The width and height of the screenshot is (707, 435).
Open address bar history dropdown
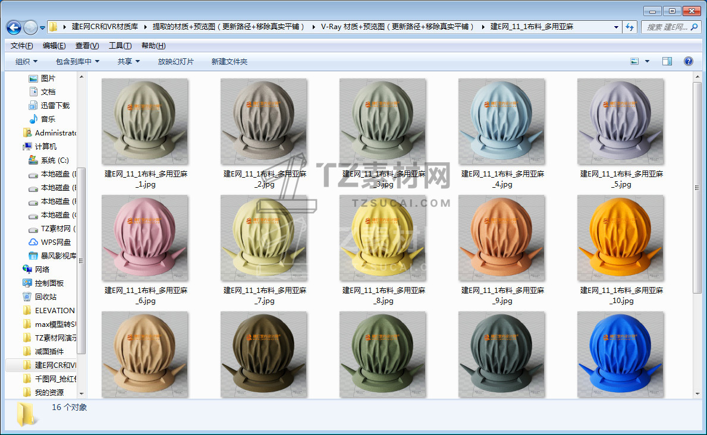tap(616, 27)
